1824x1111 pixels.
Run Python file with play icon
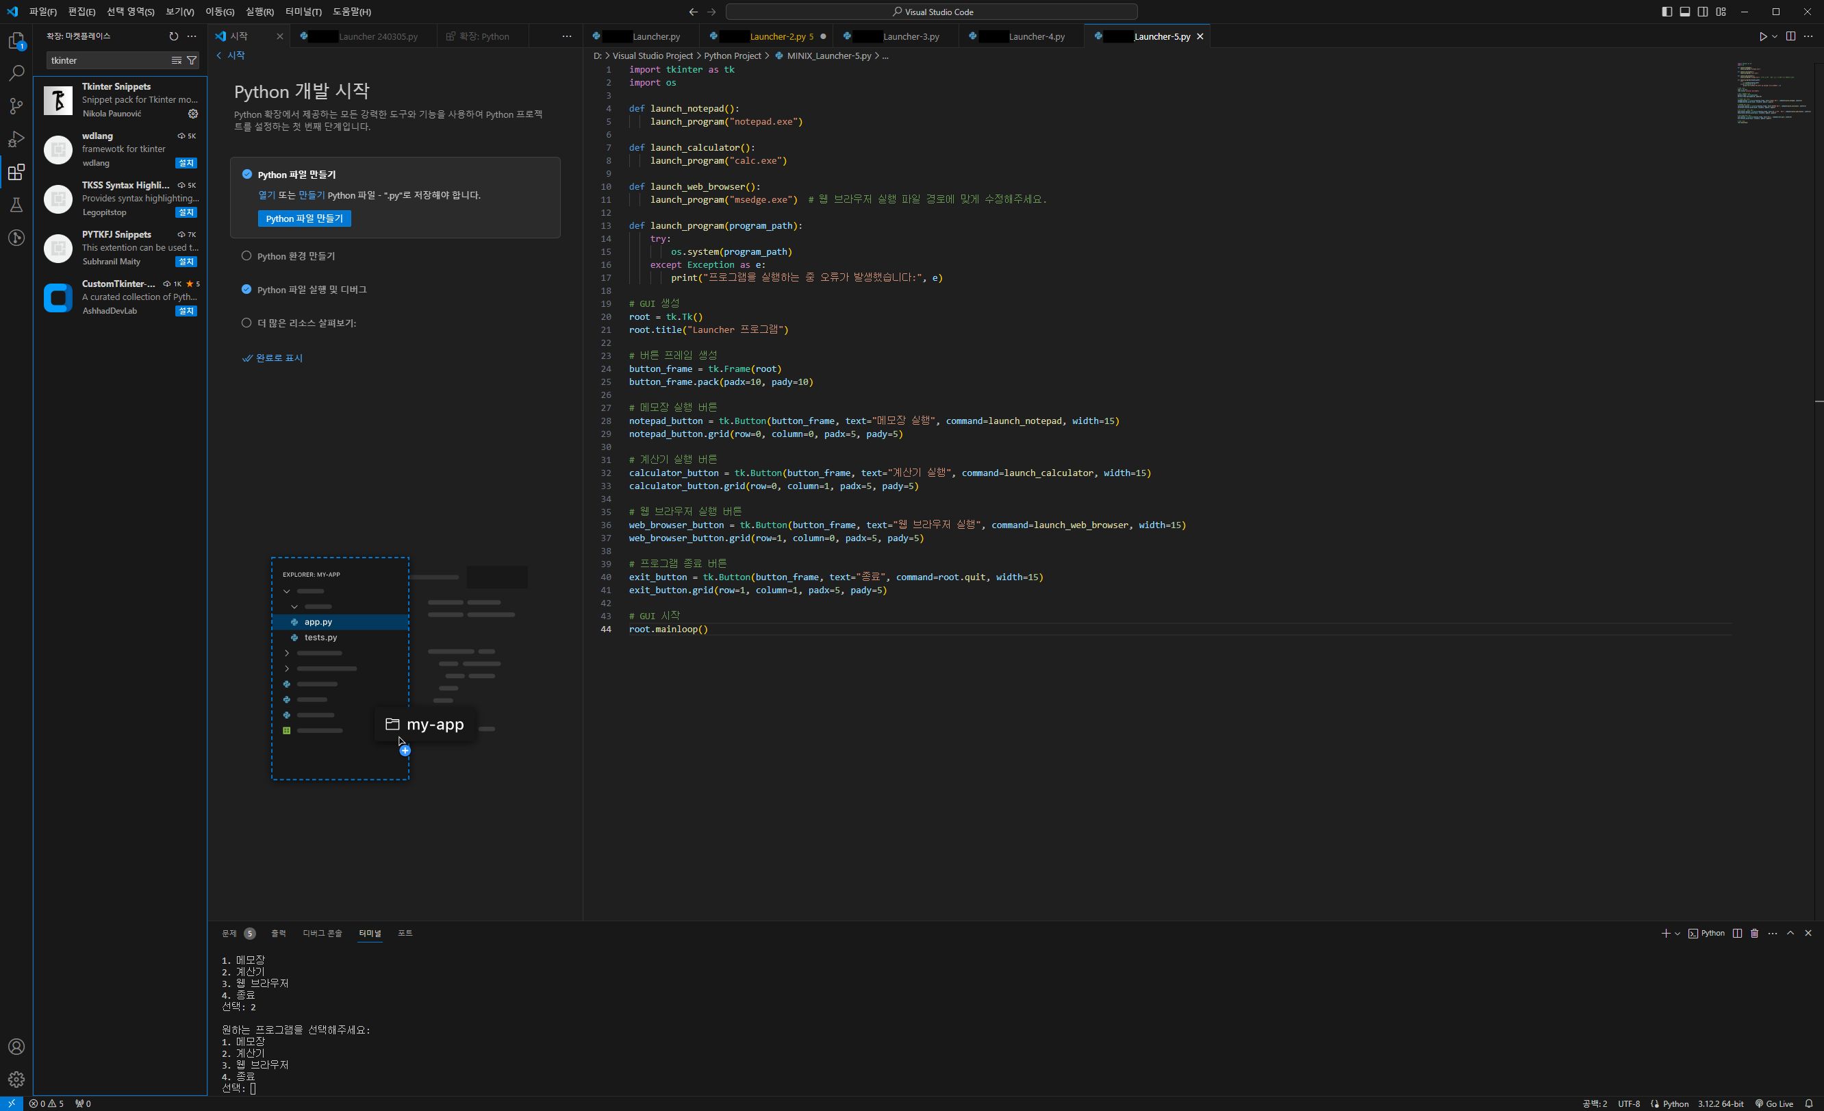(1762, 36)
